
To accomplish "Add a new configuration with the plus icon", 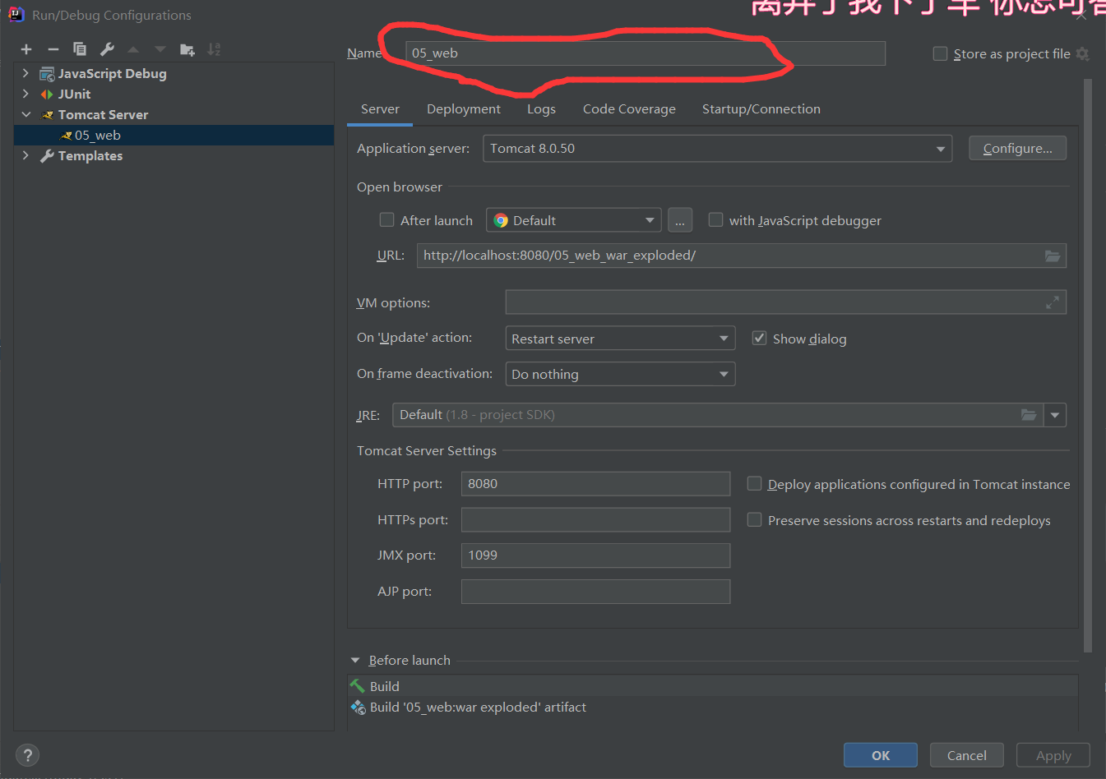I will point(26,49).
